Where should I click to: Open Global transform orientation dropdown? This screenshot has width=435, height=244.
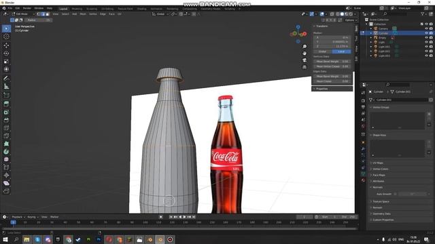[160, 14]
